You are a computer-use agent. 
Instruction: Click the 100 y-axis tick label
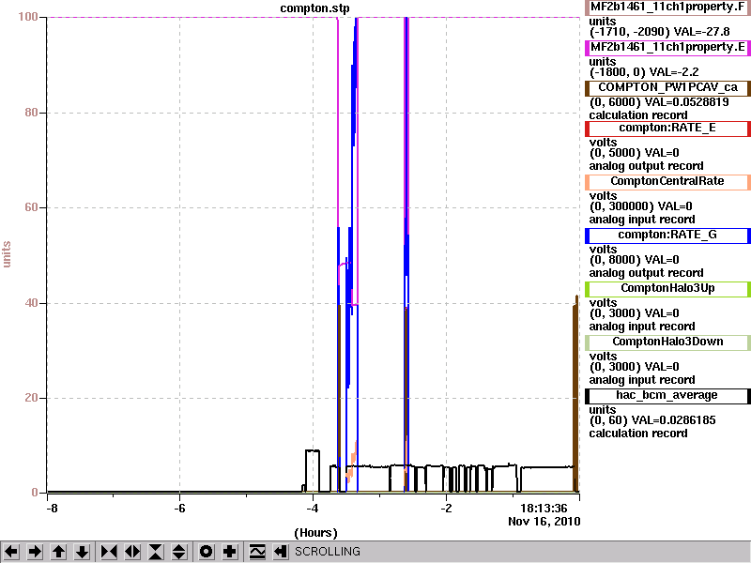click(x=28, y=17)
